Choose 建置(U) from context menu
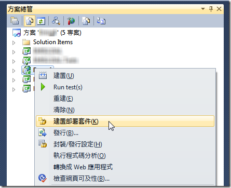Image resolution: width=231 pixels, height=188 pixels. pyautogui.click(x=125, y=76)
